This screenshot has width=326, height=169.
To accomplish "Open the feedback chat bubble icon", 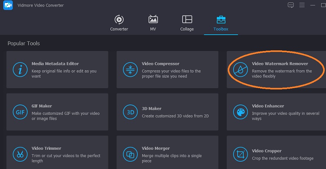I will click(x=291, y=5).
